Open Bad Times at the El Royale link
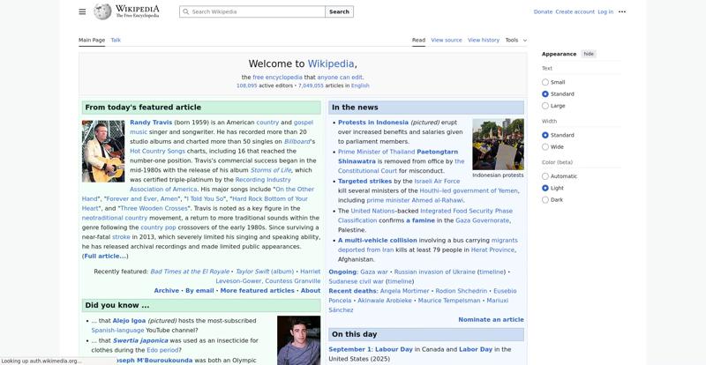706x365 pixels. point(190,272)
